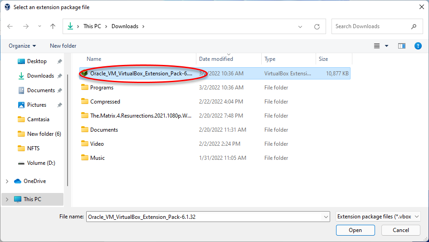Click the Compressed folder icon
Viewport: 429px width, 242px height.
(85, 101)
